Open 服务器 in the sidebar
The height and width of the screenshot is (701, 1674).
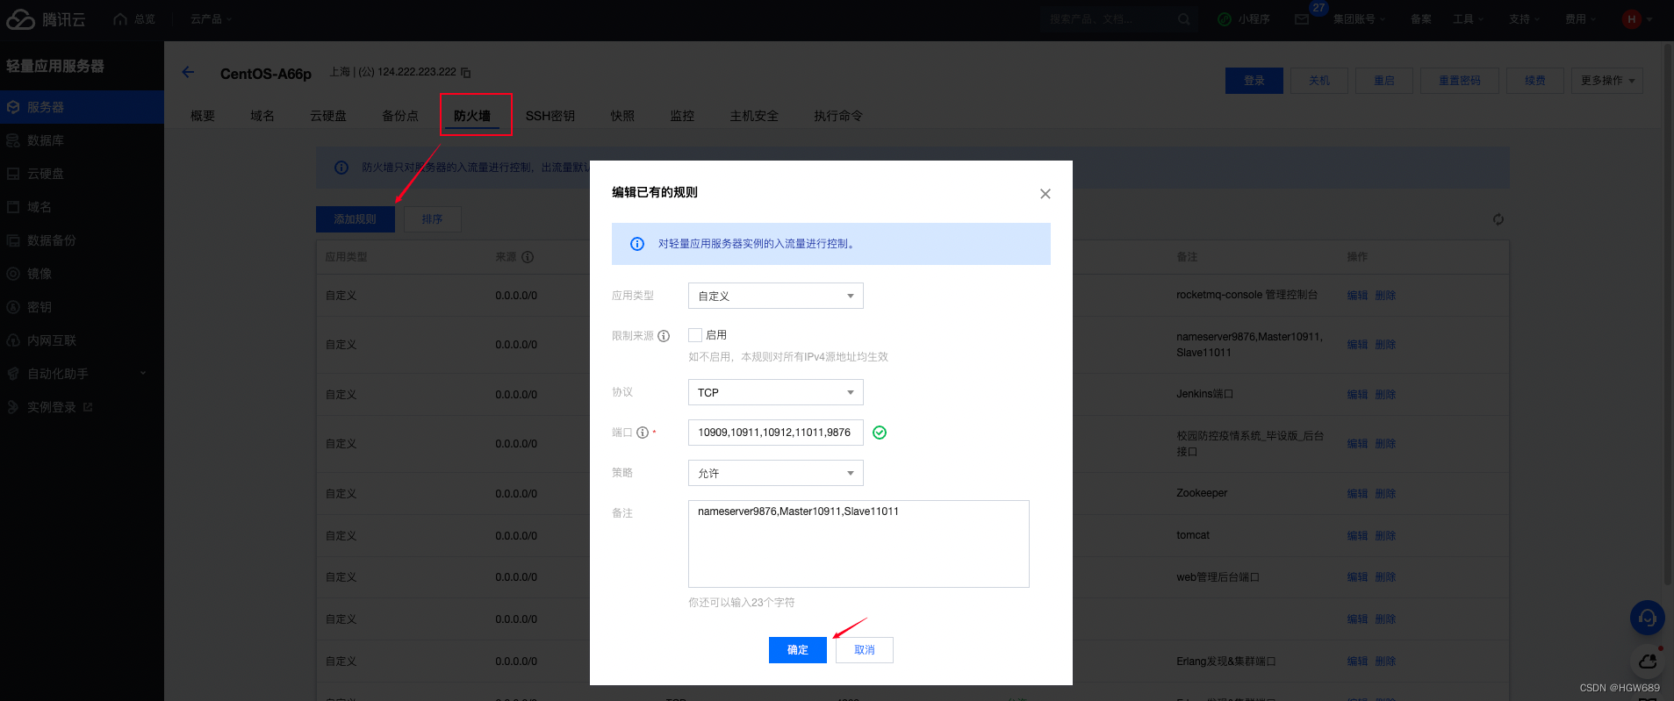[82, 107]
